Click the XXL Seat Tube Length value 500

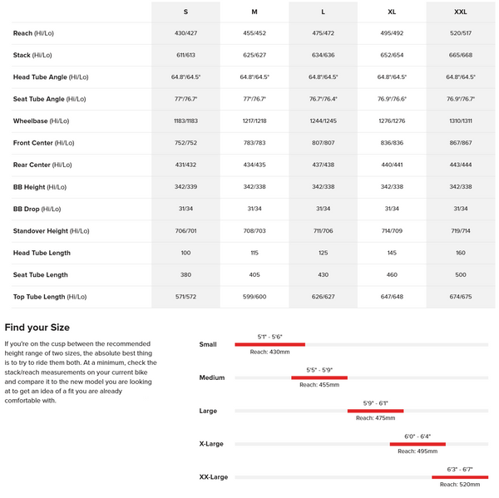460,274
